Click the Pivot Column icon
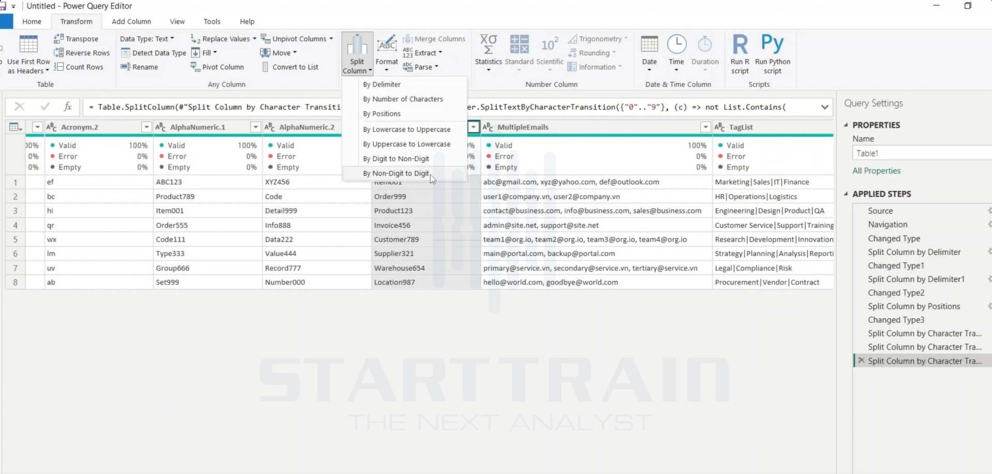Viewport: 992px width, 474px height. [195, 67]
